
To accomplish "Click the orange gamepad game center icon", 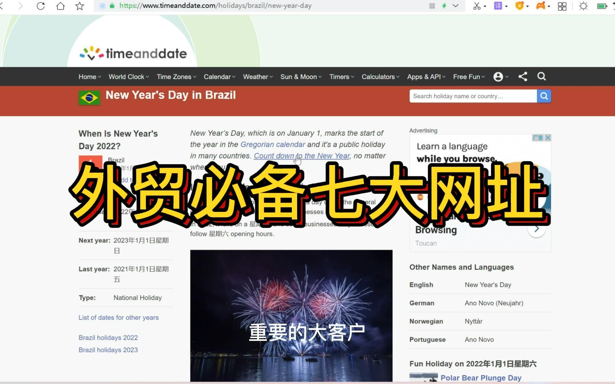I will pyautogui.click(x=540, y=6).
